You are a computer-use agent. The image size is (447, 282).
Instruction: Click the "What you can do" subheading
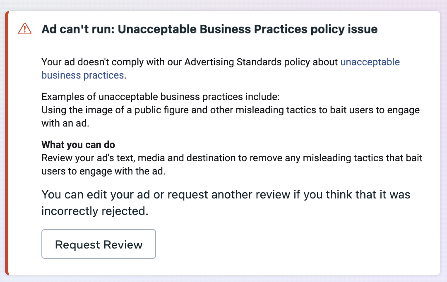point(78,145)
